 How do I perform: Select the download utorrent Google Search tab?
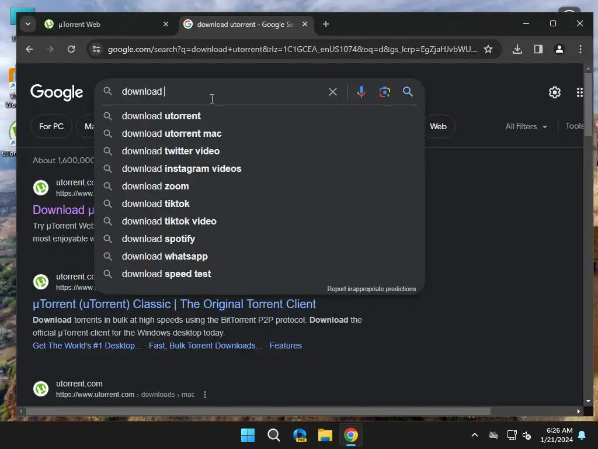coord(246,24)
